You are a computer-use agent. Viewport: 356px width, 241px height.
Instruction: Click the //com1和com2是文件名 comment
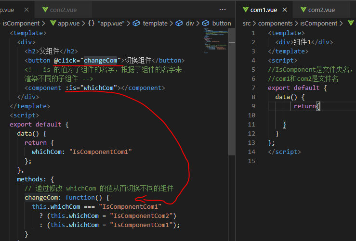pos(303,79)
